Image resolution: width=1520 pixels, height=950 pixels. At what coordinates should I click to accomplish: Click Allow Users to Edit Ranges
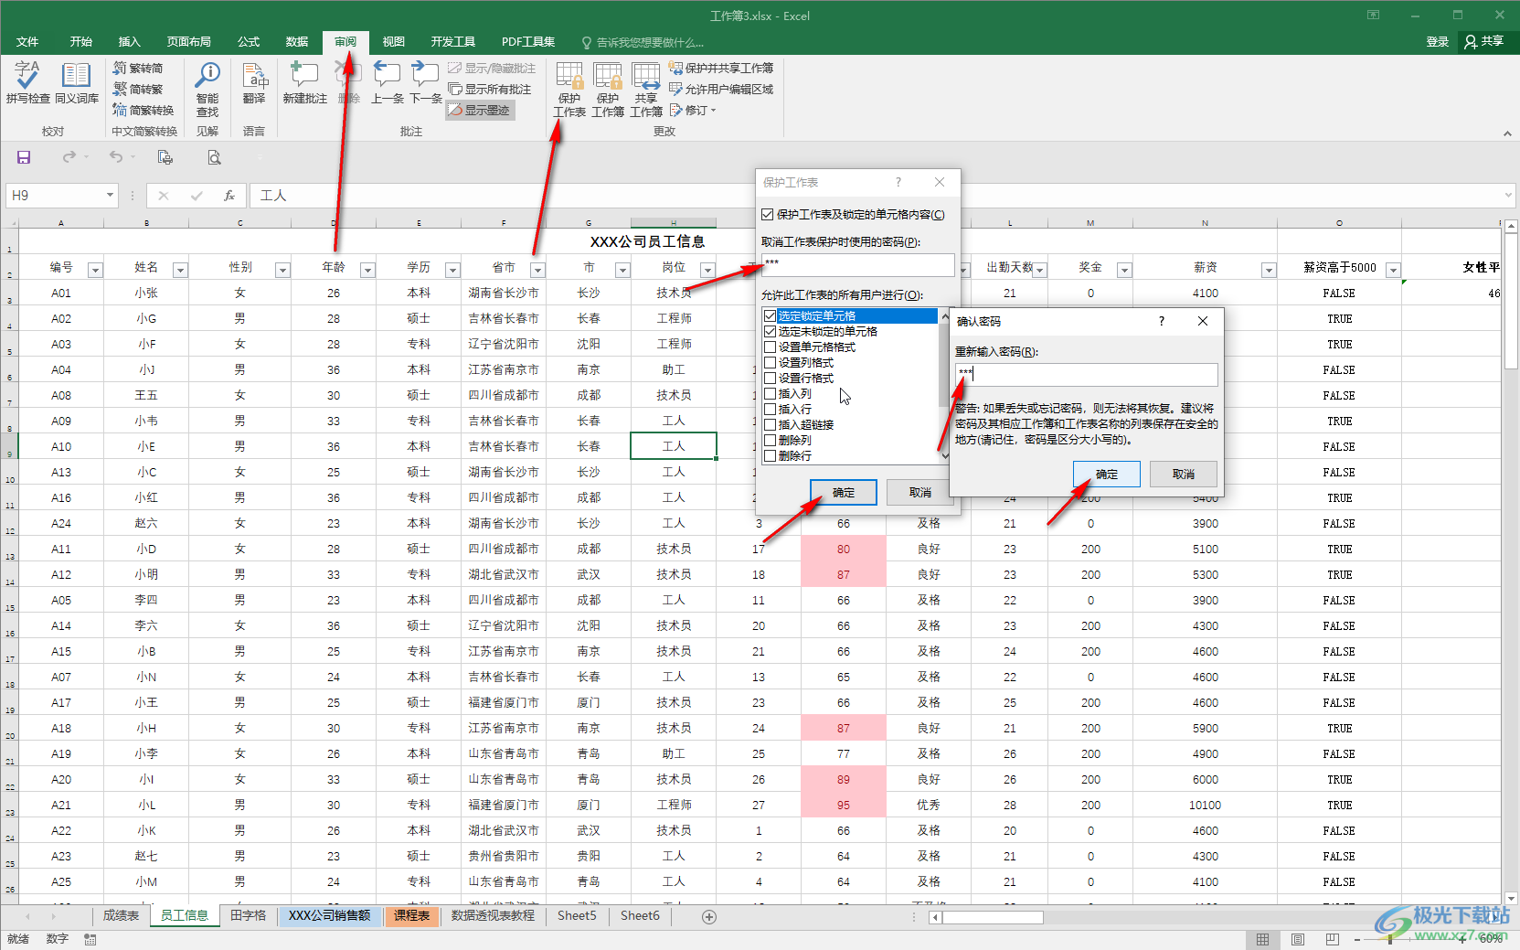pyautogui.click(x=721, y=90)
